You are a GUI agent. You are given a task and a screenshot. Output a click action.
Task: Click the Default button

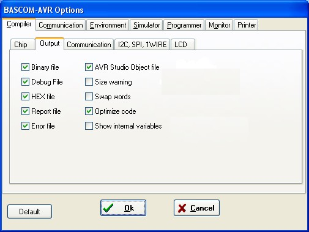point(29,211)
